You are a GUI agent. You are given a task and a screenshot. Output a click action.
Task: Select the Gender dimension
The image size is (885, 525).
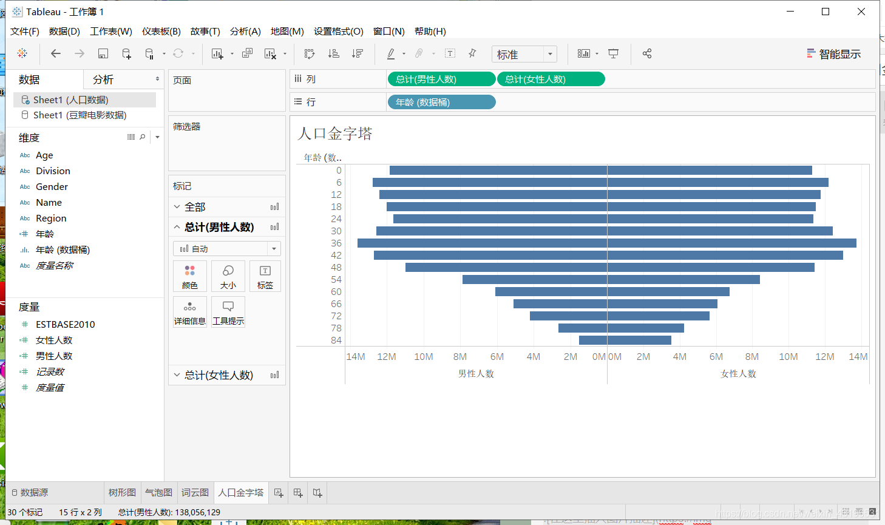(x=52, y=187)
